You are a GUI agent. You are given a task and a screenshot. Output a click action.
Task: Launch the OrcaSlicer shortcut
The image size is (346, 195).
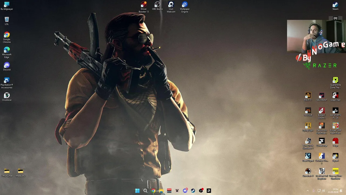pos(7,97)
